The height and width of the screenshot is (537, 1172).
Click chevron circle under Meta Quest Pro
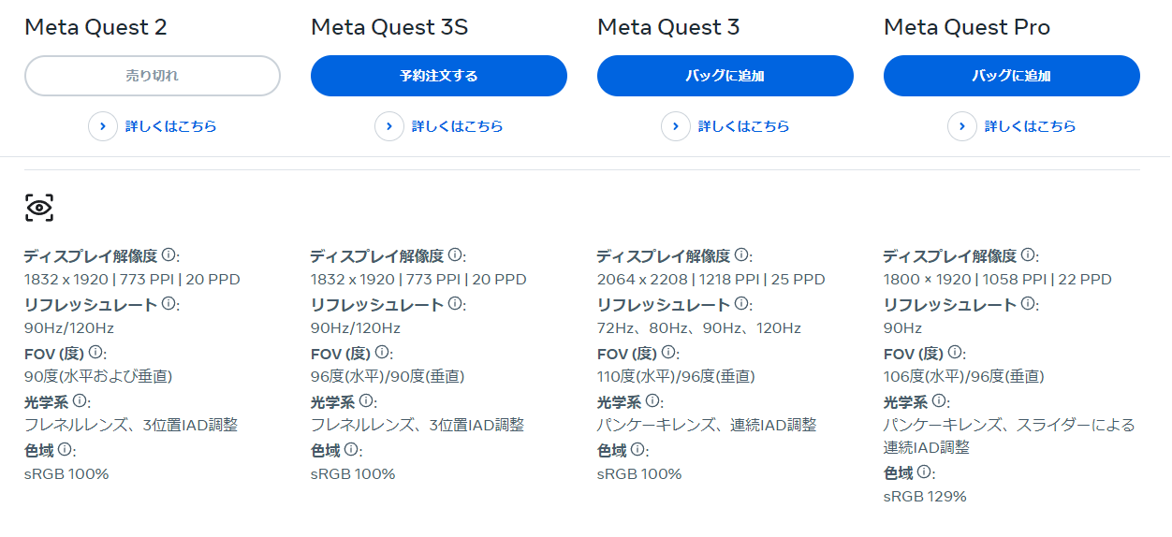962,126
